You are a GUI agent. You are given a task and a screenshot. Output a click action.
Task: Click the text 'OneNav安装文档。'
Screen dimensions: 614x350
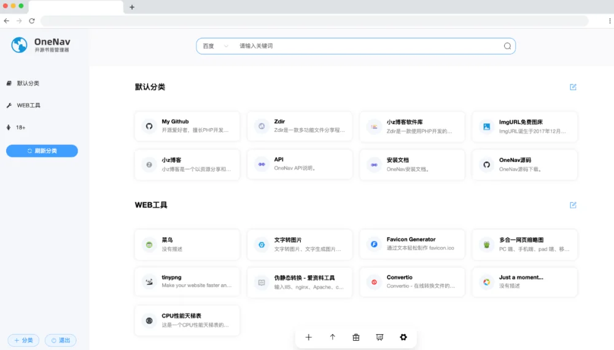point(408,169)
